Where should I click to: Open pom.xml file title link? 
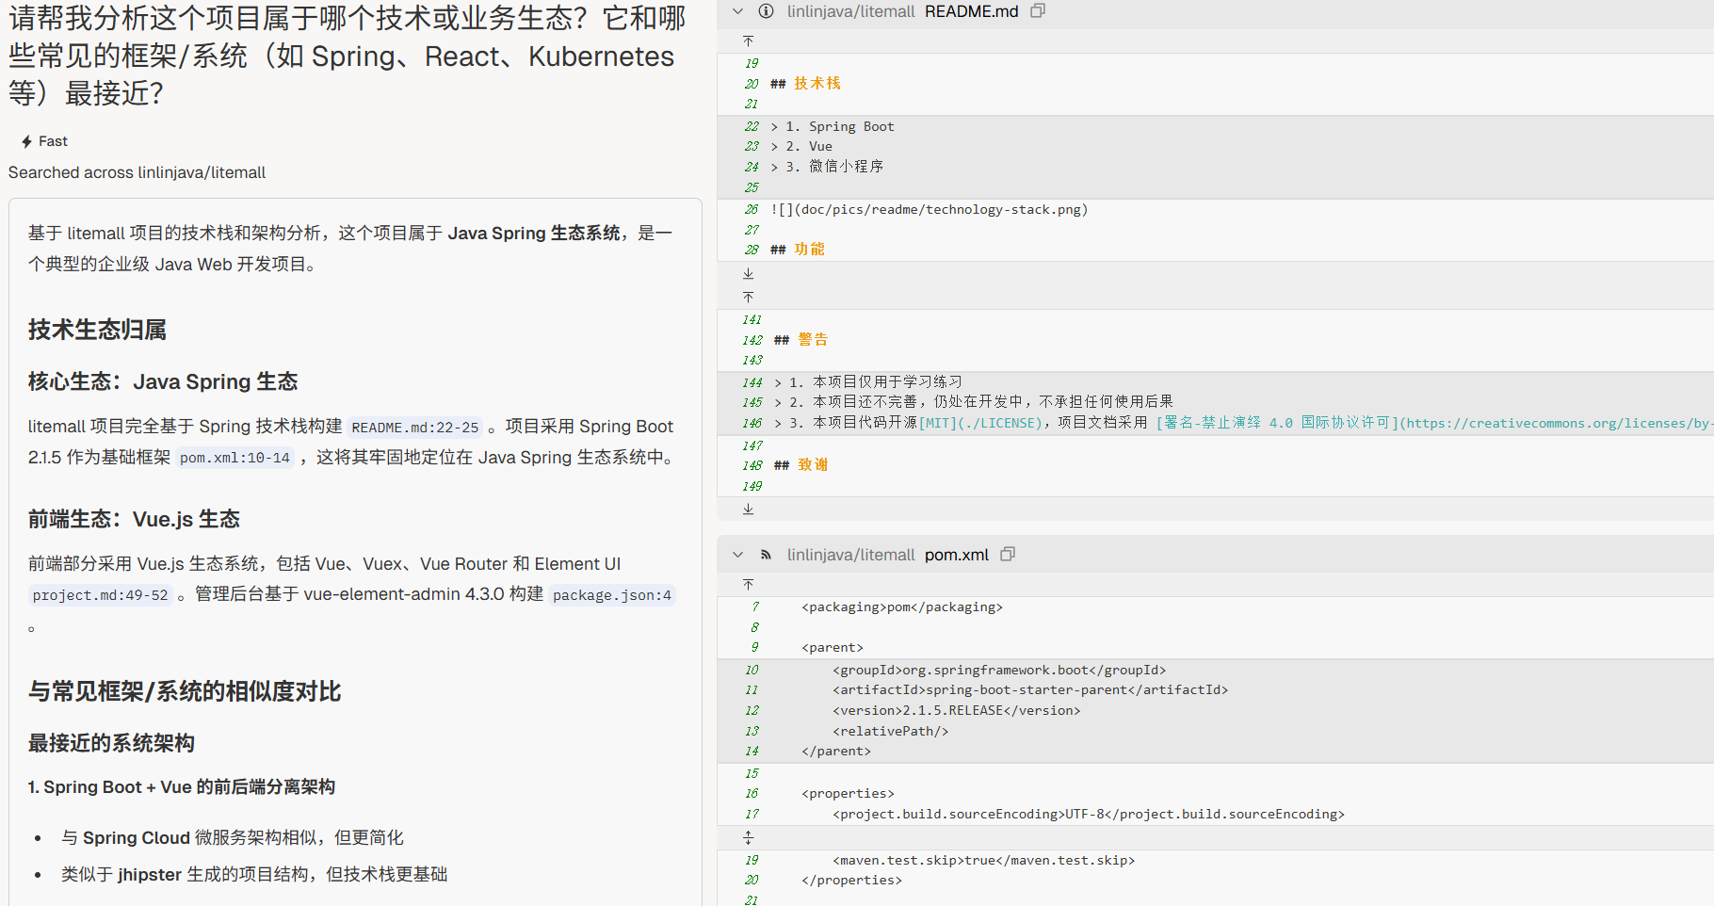click(x=956, y=555)
